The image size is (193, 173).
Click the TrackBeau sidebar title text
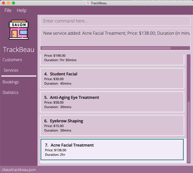19,49
